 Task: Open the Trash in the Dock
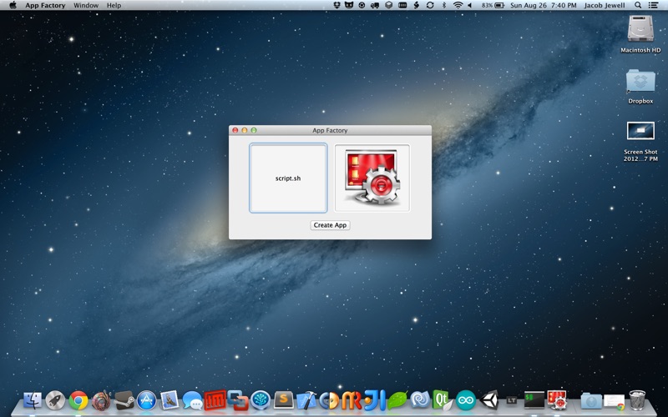point(637,400)
